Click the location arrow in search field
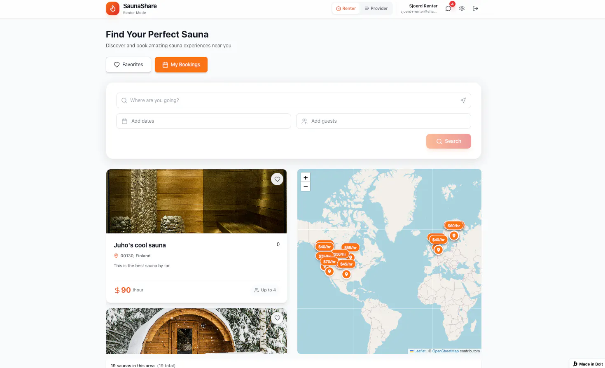The image size is (605, 368). tap(463, 100)
